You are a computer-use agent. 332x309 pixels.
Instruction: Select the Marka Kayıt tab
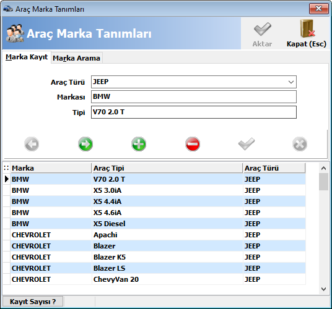click(x=27, y=57)
